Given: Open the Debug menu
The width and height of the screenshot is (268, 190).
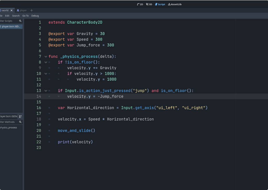Looking at the screenshot, I should click(x=35, y=15).
